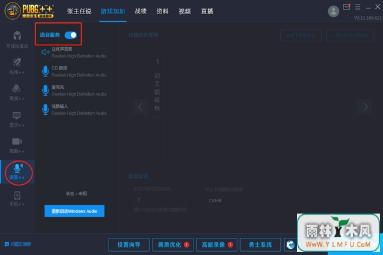Click the 在线下载语音包 button

point(301,36)
